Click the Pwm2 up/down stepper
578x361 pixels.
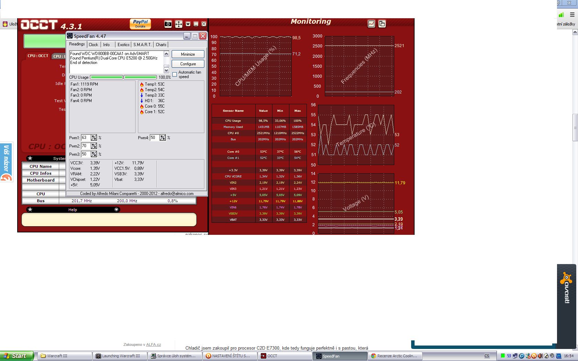pyautogui.click(x=94, y=146)
